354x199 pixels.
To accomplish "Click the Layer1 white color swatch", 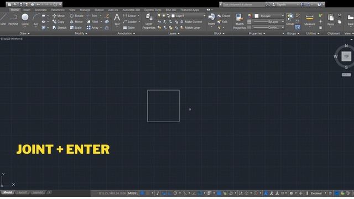I will click(173, 16).
